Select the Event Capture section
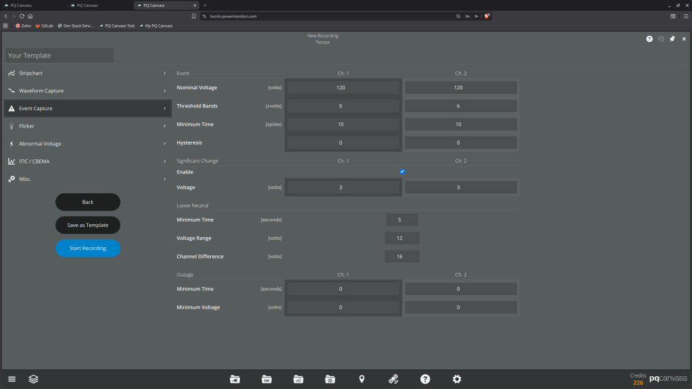Viewport: 692px width, 389px height. coord(88,109)
